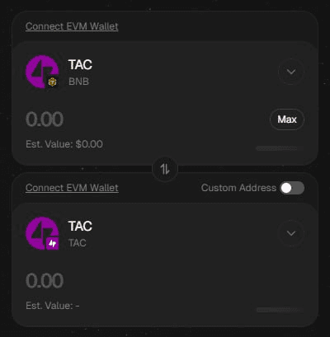Click the source balance loading bar
This screenshot has width=330, height=337.
pos(276,148)
